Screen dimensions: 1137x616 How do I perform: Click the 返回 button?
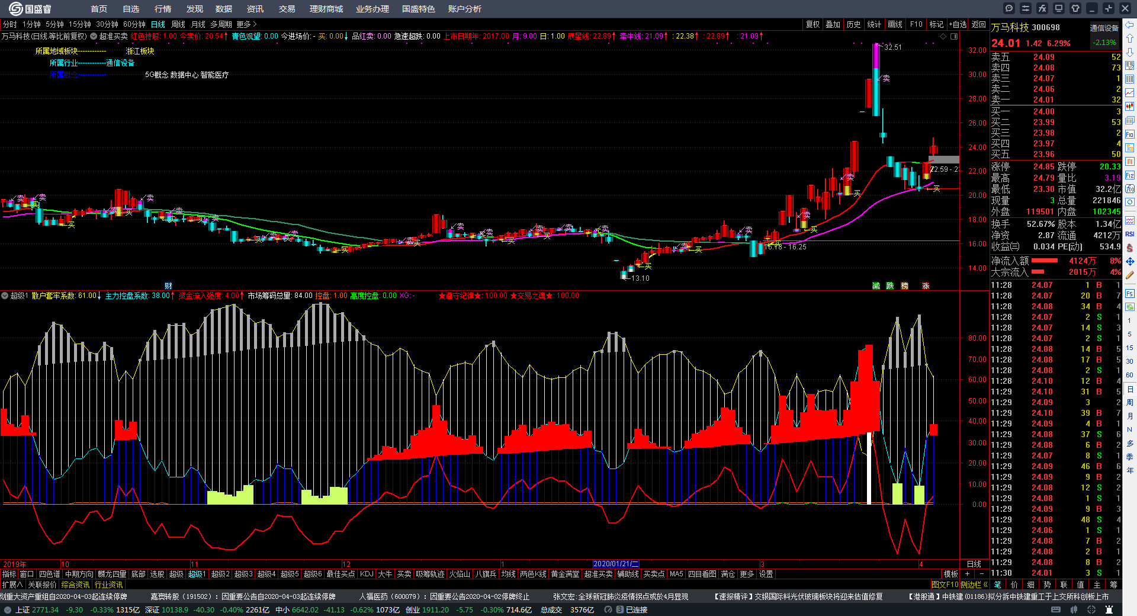click(x=979, y=24)
